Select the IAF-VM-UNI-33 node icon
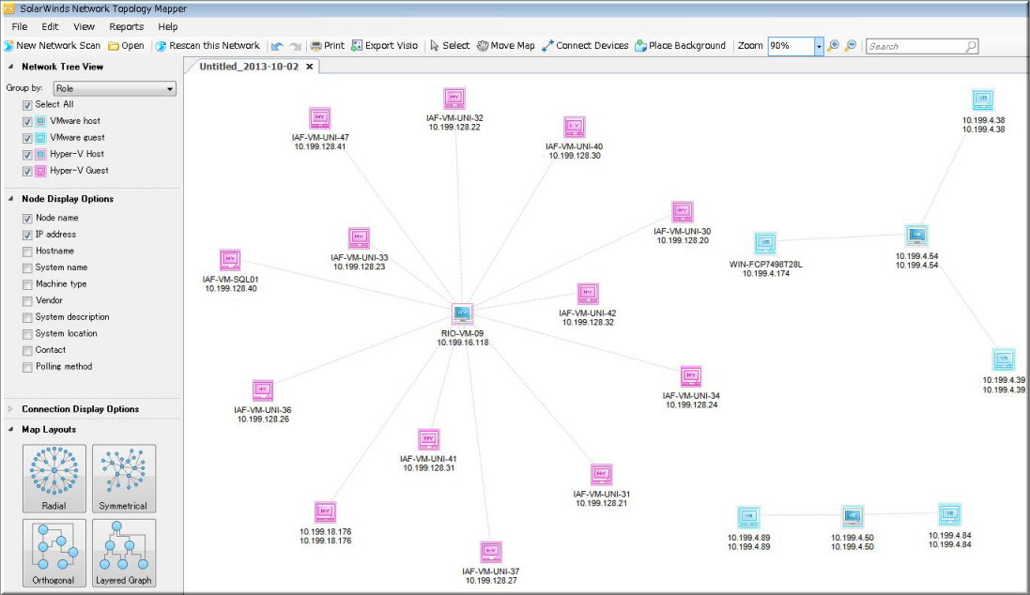This screenshot has width=1030, height=595. (x=359, y=237)
